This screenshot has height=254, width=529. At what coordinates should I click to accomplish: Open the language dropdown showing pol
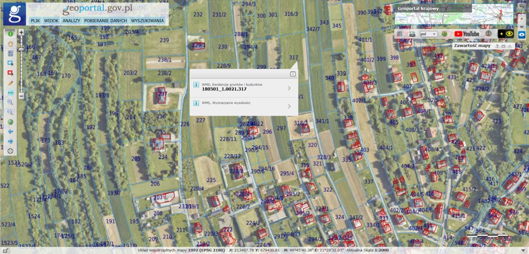429,34
